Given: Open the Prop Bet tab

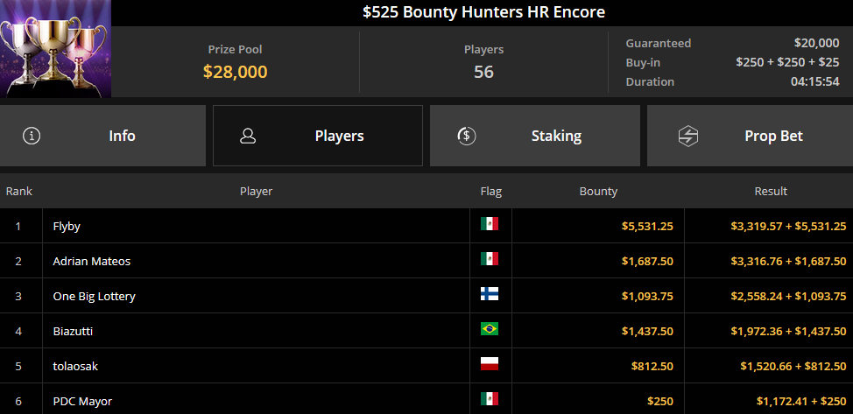Looking at the screenshot, I should [751, 136].
